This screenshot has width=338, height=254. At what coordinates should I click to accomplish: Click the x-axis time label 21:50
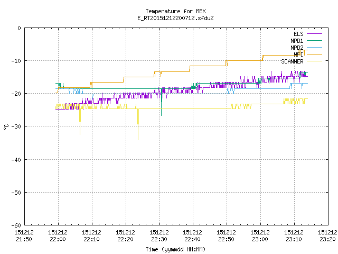point(24,239)
